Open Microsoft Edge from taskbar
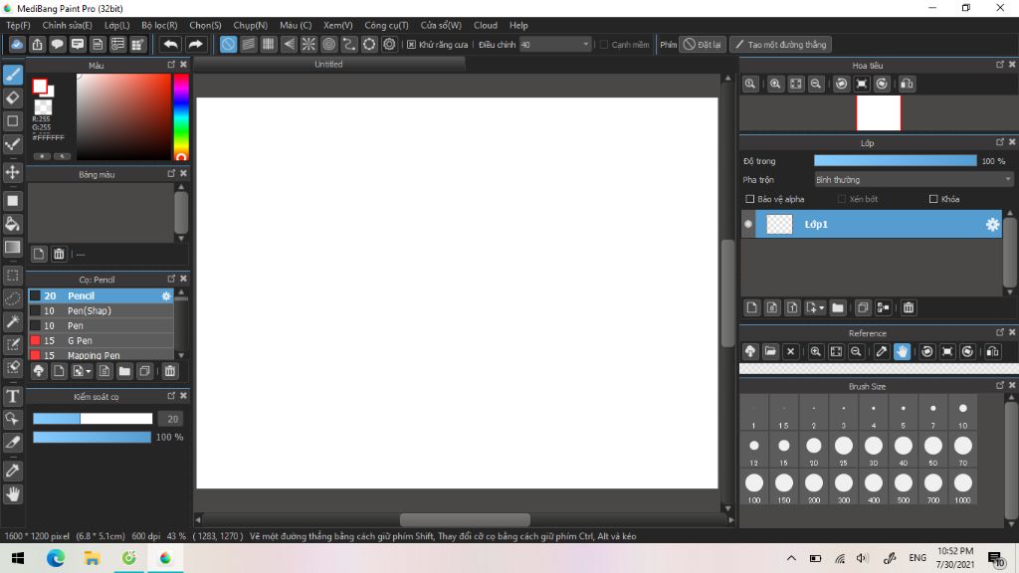 (x=56, y=558)
